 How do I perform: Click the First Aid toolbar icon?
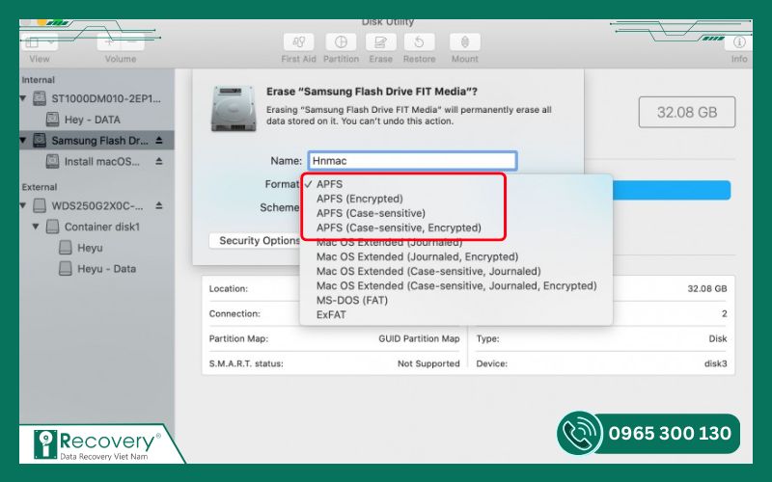coord(298,42)
